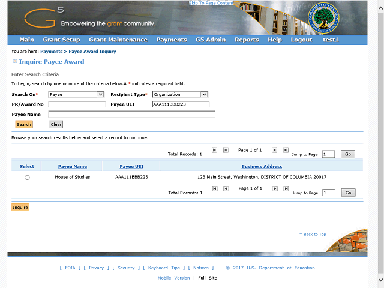Click scrollbar up arrow
The height and width of the screenshot is (288, 384).
pos(381,8)
